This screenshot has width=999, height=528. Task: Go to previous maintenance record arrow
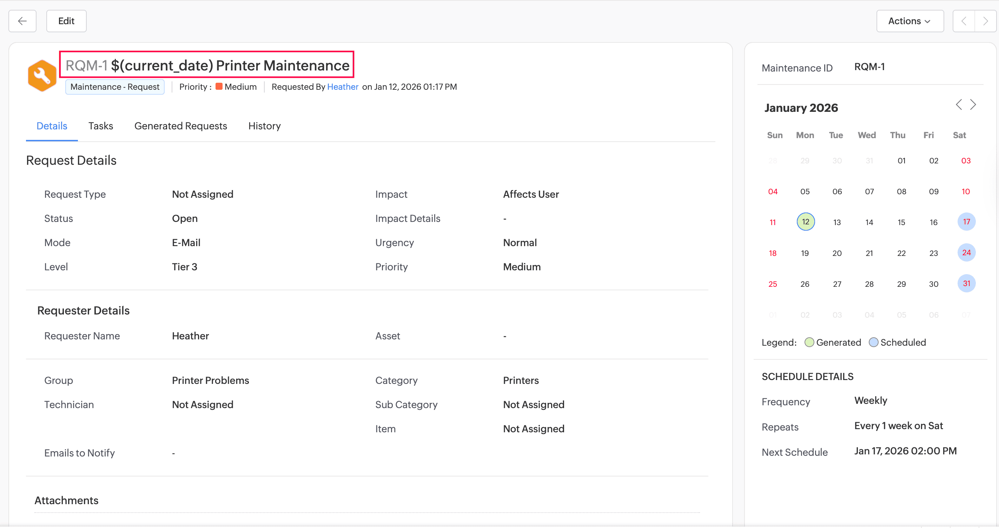(x=964, y=21)
